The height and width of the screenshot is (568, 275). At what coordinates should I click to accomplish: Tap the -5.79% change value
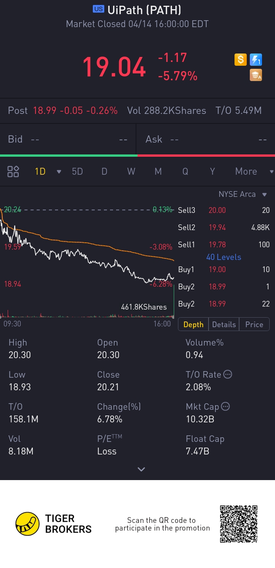pos(178,76)
